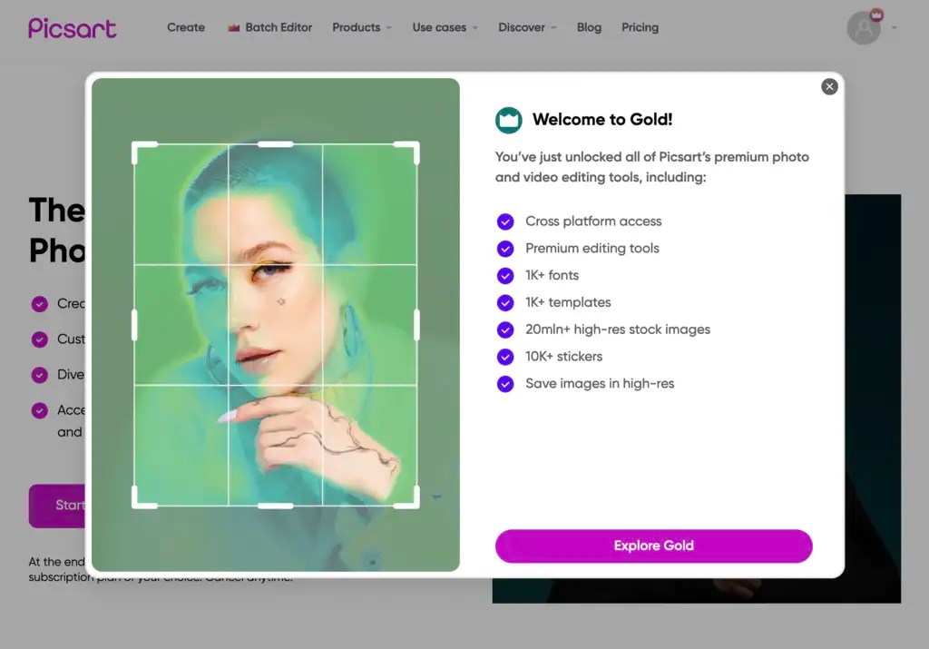The height and width of the screenshot is (649, 929).
Task: Click the checkmark icon beside 1K+ fonts
Action: point(505,275)
